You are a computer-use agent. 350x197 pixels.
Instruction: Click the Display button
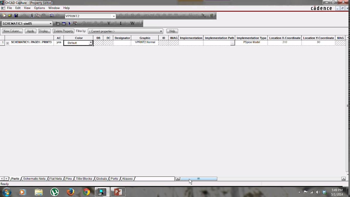44,31
